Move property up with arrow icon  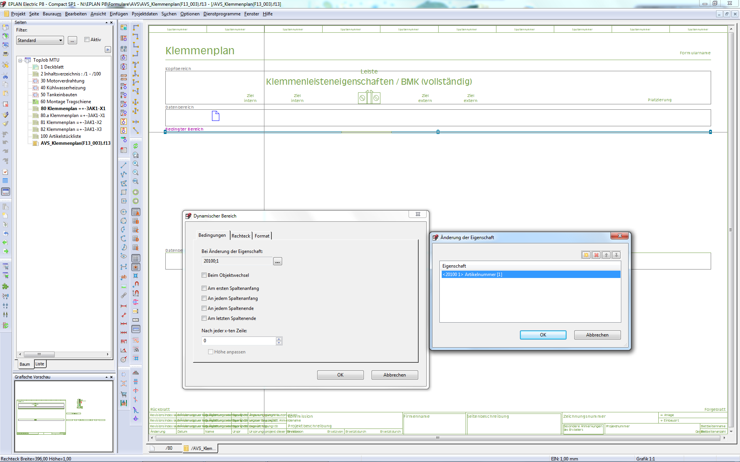pyautogui.click(x=606, y=255)
